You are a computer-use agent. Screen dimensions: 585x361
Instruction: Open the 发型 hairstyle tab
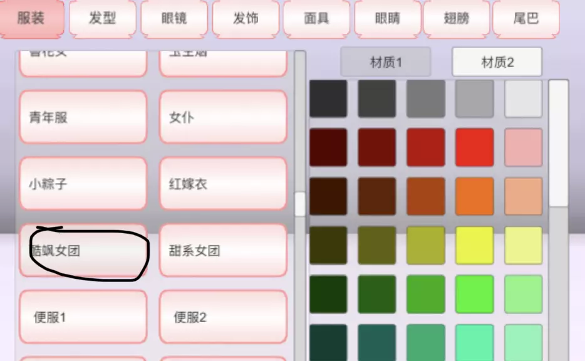103,19
